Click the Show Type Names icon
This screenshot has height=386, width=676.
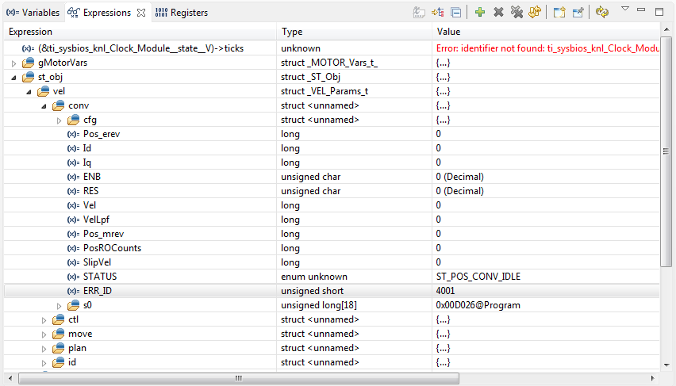coord(420,12)
